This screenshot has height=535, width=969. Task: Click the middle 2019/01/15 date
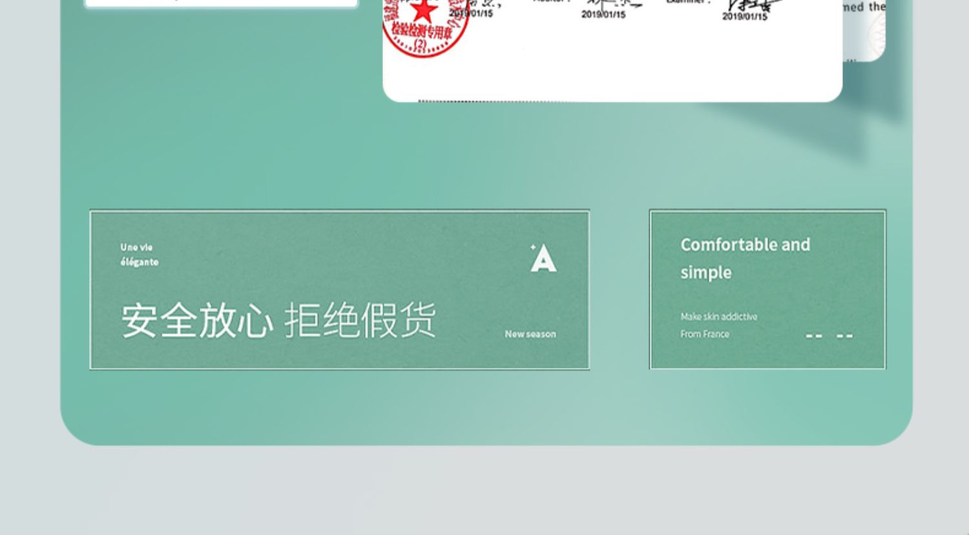(x=603, y=14)
